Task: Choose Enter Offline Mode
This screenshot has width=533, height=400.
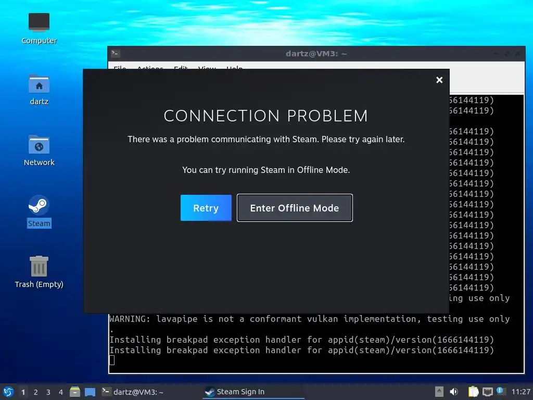Action: (295, 208)
